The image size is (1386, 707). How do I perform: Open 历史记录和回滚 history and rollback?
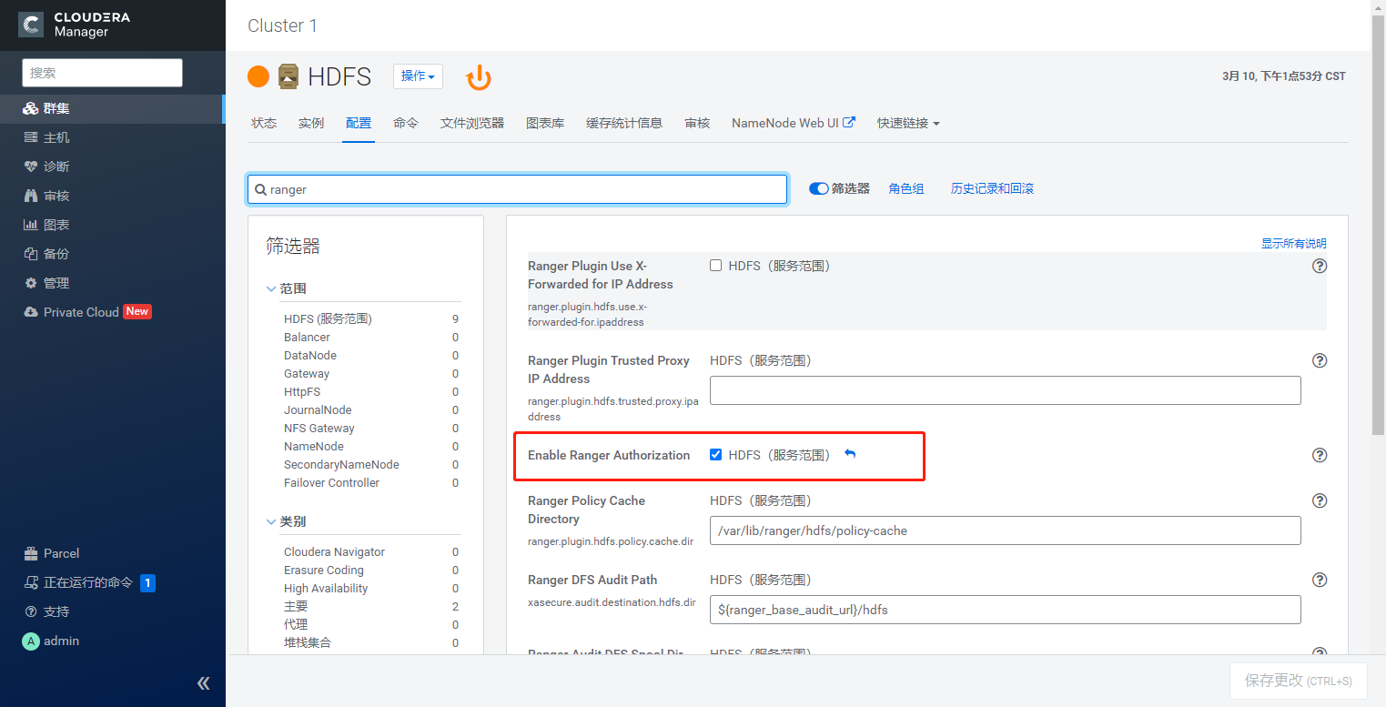992,188
